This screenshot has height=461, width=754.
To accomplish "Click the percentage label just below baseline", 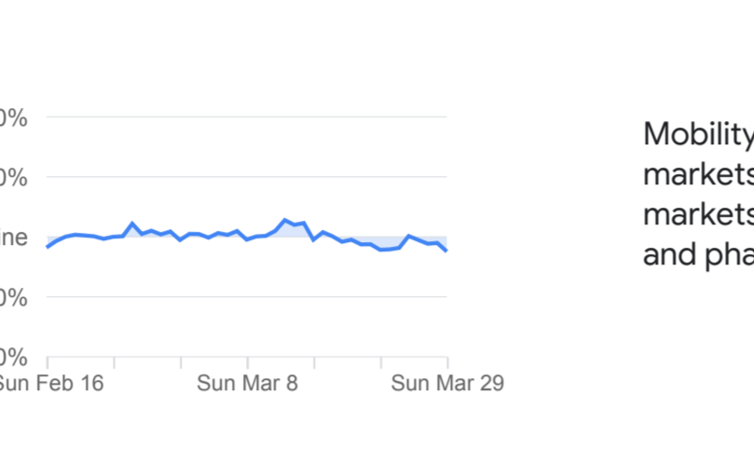I will tap(13, 297).
